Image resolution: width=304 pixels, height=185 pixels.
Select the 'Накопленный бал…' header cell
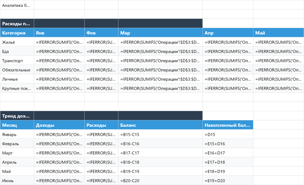227,125
